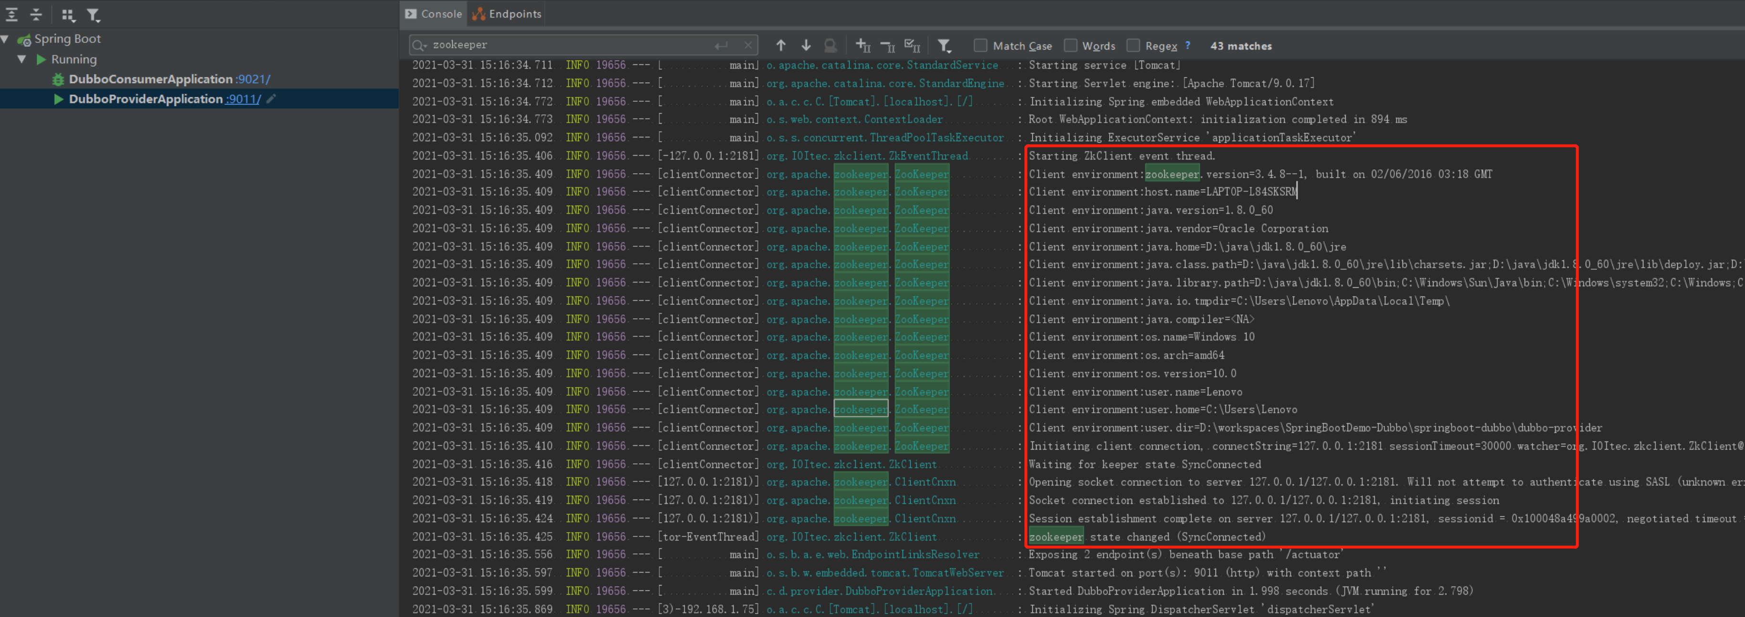Add selection for next occurrence
Image resolution: width=1745 pixels, height=617 pixels.
point(863,45)
